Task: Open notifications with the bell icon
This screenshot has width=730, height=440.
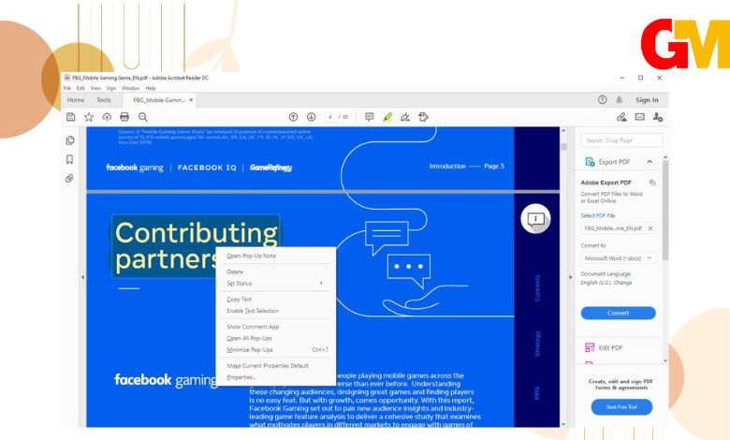Action: pos(620,99)
